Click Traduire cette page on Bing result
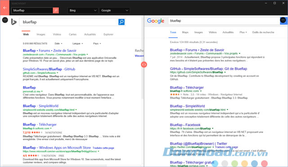Viewport: 288px width, 167px height. coord(103,148)
